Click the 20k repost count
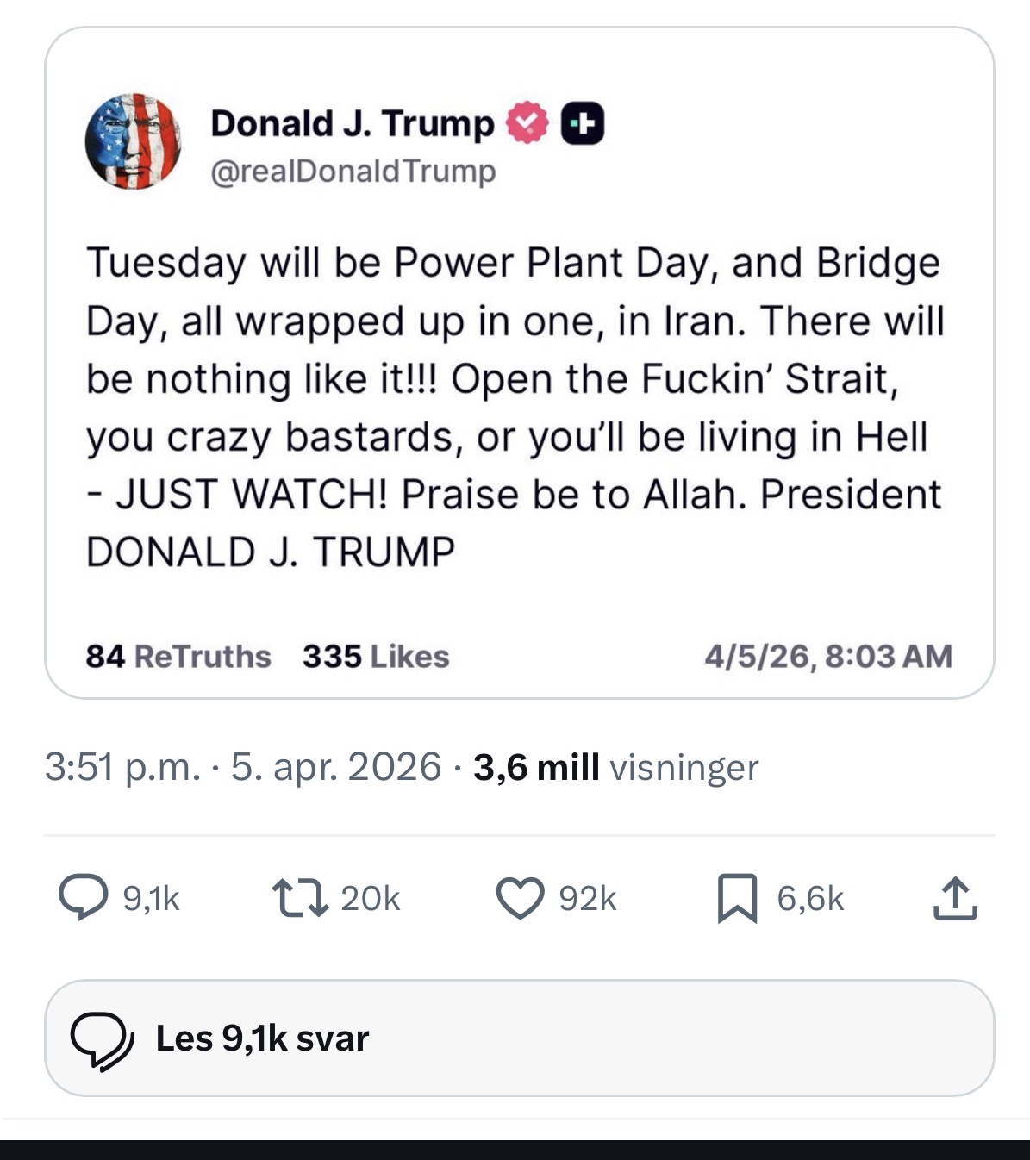 (371, 899)
